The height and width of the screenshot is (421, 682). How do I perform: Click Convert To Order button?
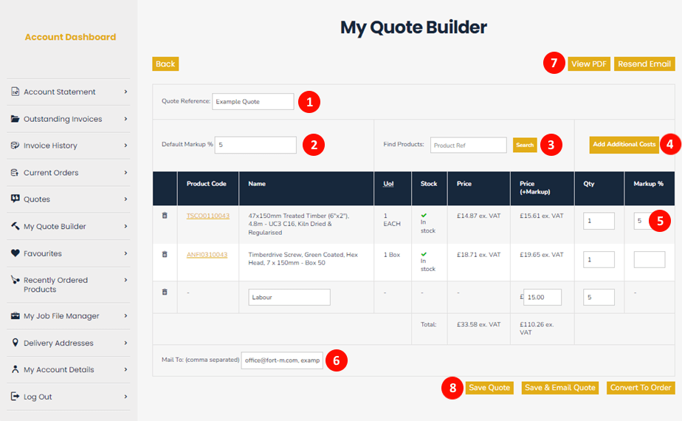pos(641,388)
